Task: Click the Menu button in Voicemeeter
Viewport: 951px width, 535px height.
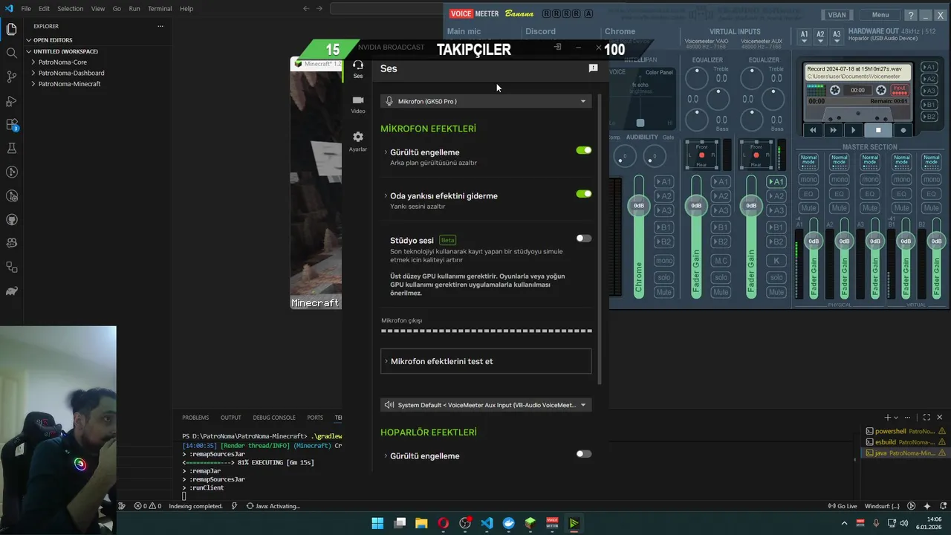Action: tap(880, 15)
